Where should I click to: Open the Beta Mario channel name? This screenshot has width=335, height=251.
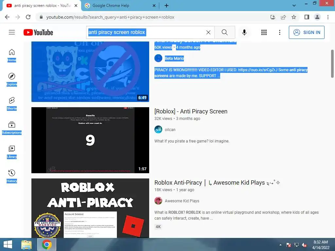[174, 58]
